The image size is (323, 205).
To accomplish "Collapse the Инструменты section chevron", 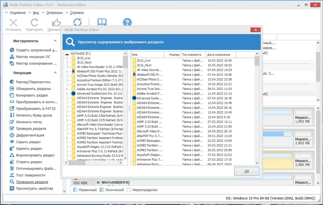I will pos(55,41).
